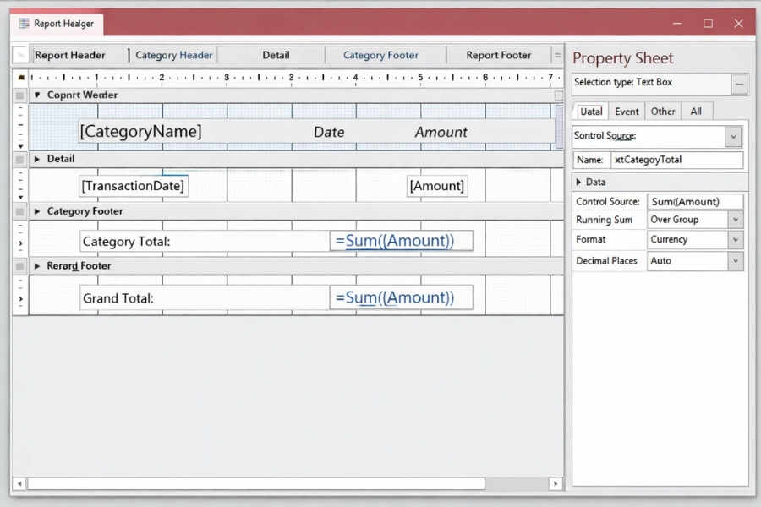Switch to the All tab in Property Sheet
This screenshot has height=507, width=761.
point(696,112)
